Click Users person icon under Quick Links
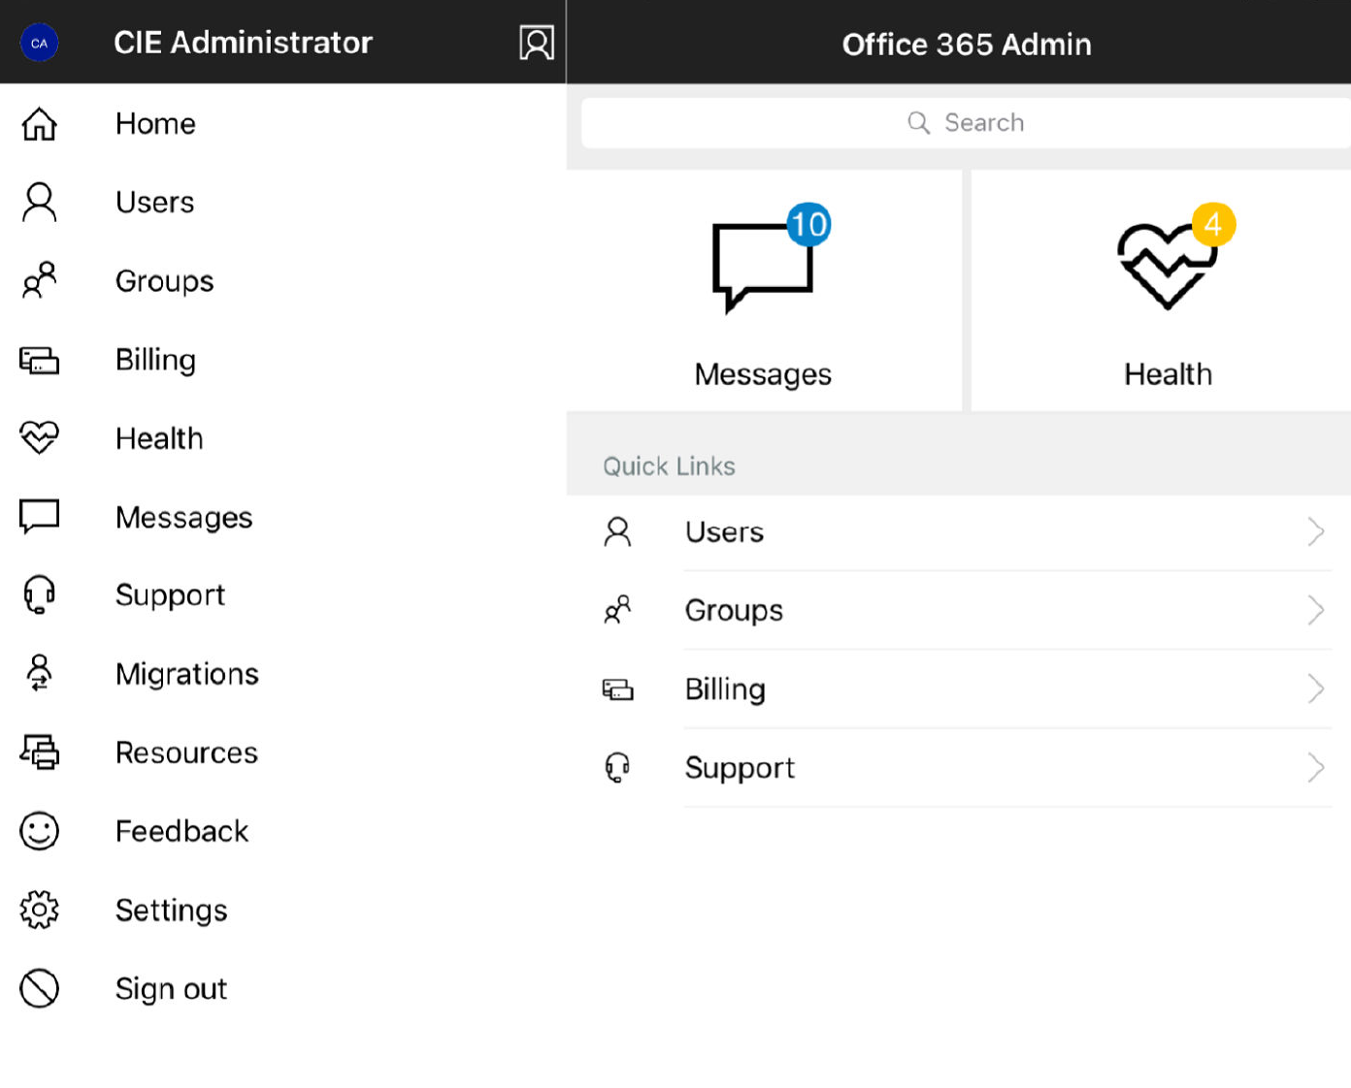 click(617, 532)
